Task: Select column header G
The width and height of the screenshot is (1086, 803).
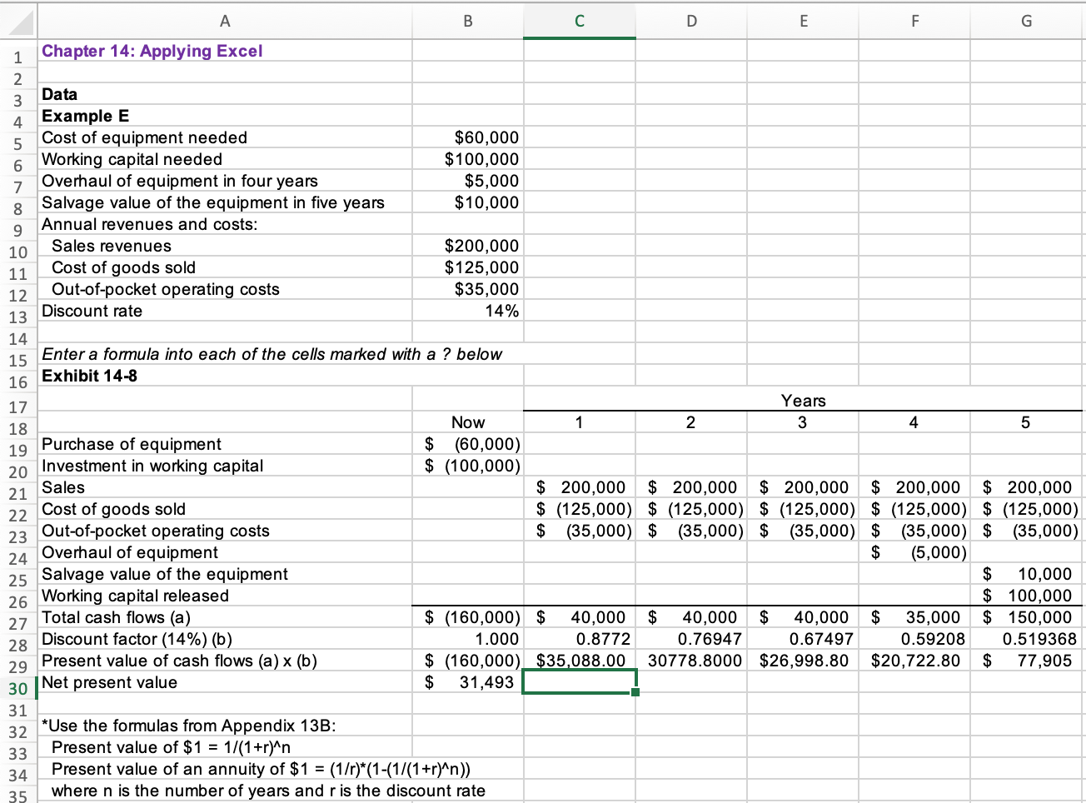Action: tap(1026, 21)
